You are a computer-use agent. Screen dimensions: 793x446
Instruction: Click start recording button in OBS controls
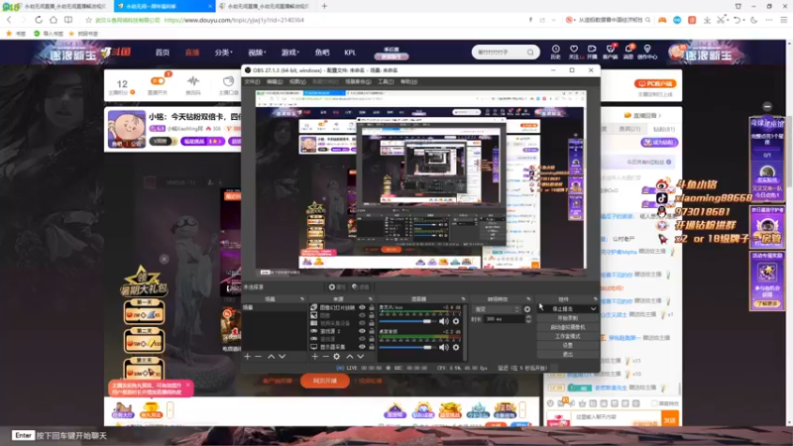(567, 318)
